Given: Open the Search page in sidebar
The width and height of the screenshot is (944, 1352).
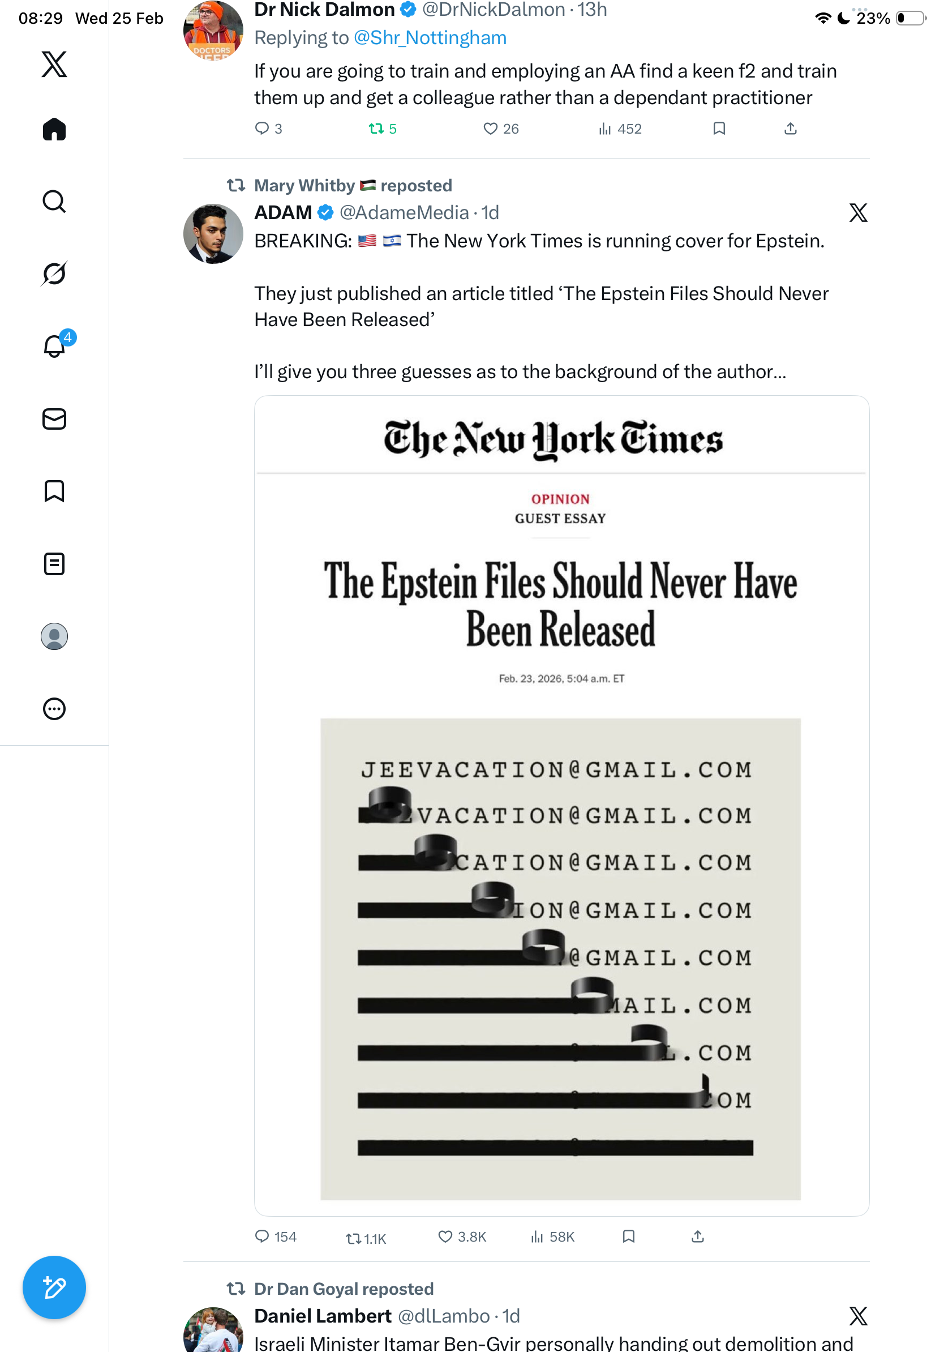Looking at the screenshot, I should [x=54, y=202].
